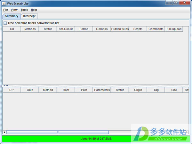Screen dimensions: 192x144
Task: Open the View menu
Action: [14, 10]
